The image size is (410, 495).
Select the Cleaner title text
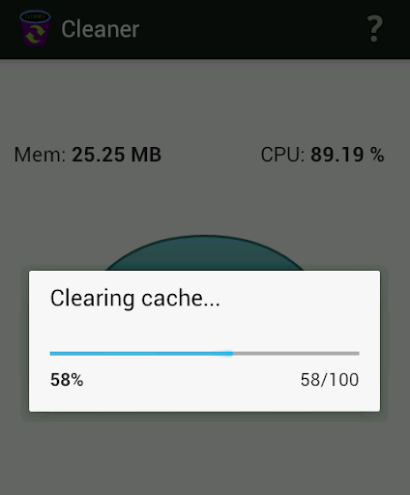point(101,29)
